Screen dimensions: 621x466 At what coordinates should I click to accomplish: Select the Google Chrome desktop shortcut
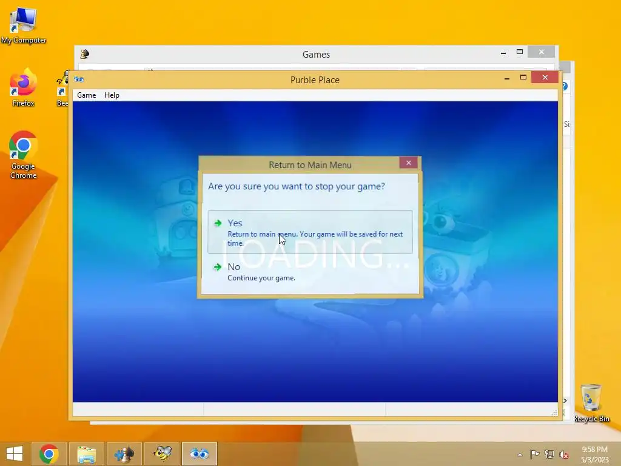click(24, 155)
